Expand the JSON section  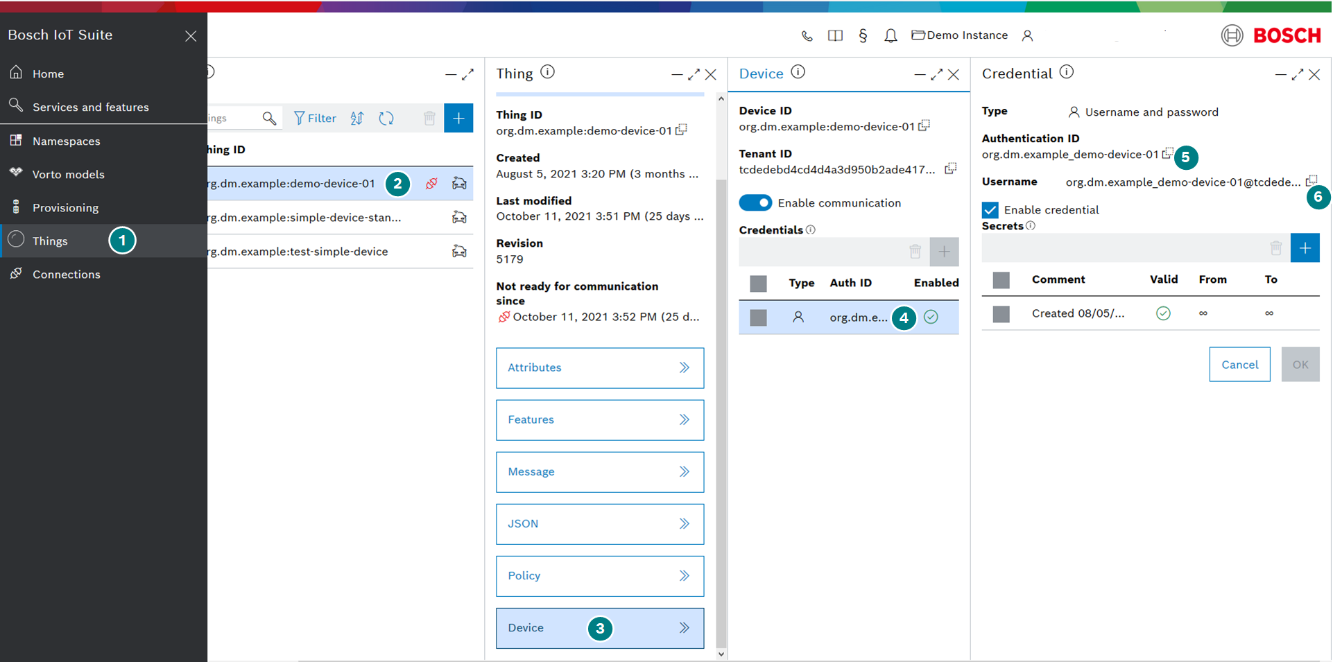click(x=600, y=524)
